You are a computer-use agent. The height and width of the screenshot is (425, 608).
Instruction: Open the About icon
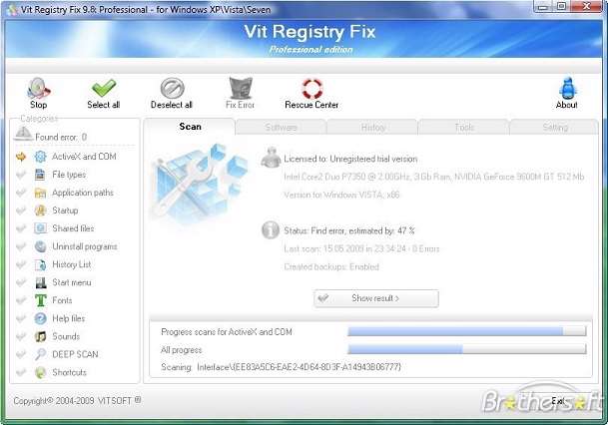[x=568, y=88]
